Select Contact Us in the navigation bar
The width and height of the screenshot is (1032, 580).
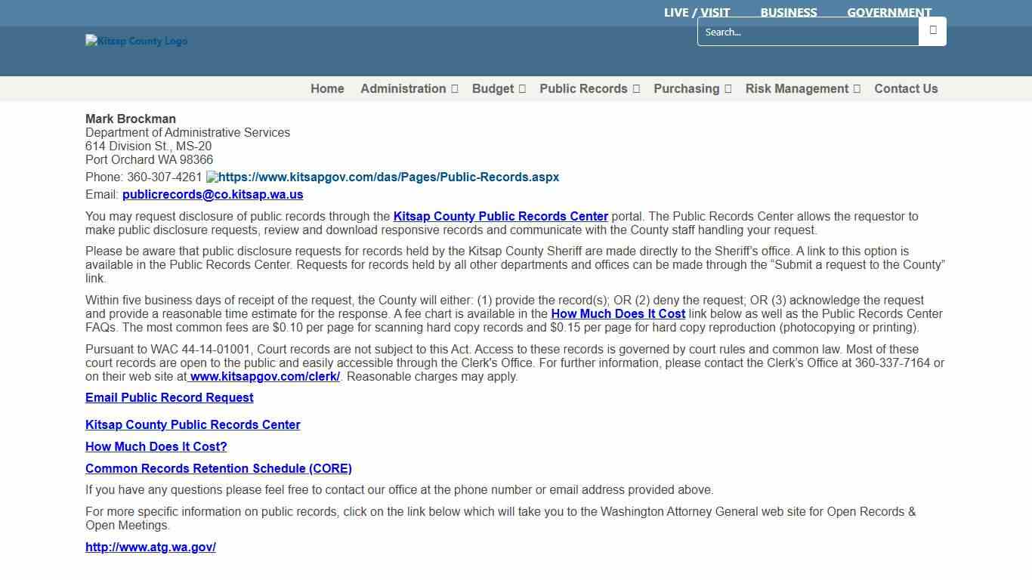pos(906,88)
